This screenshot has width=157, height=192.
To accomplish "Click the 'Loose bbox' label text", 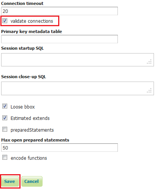I will tap(22, 107).
